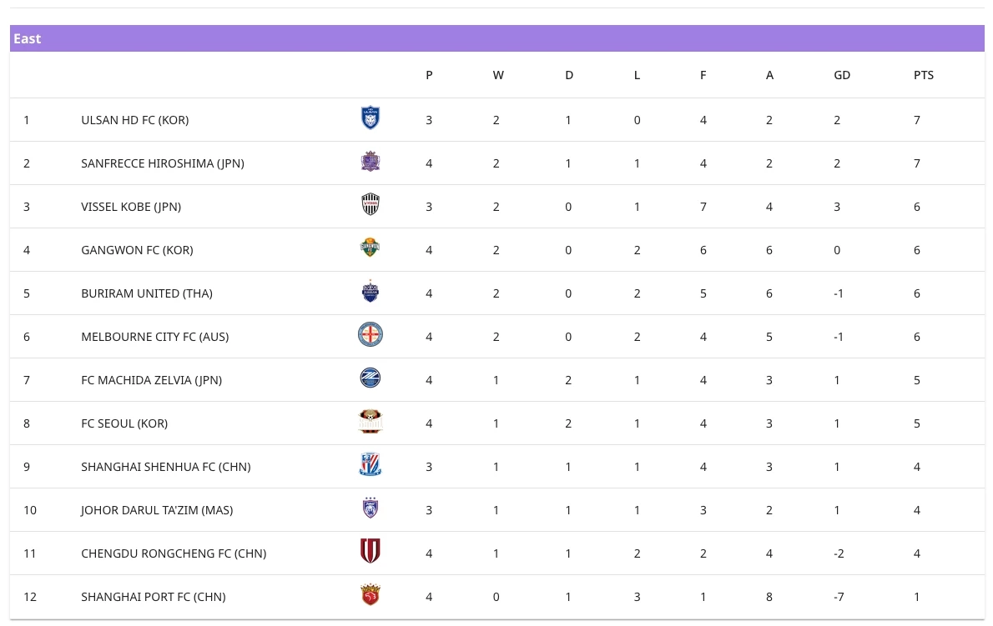The image size is (993, 626).
Task: Click the Shanghai Port FC crest
Action: tap(370, 595)
